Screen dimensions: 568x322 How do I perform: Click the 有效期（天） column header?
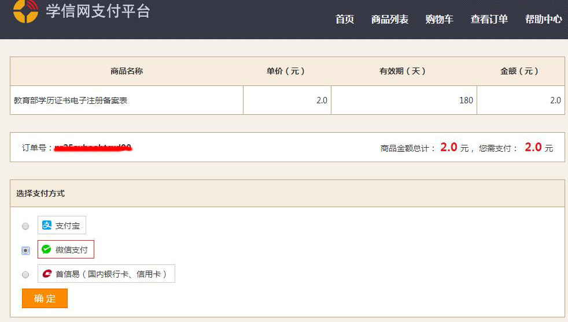tap(403, 71)
